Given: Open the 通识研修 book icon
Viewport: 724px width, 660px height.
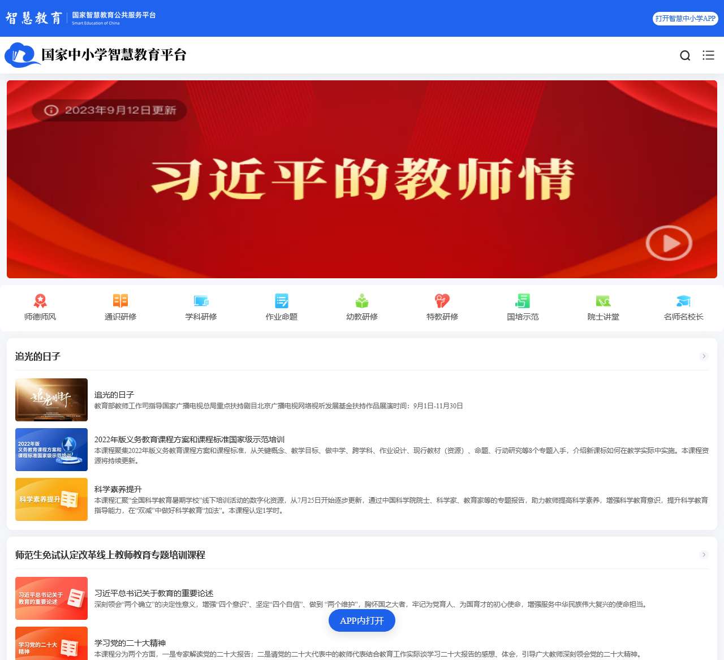Looking at the screenshot, I should coord(120,301).
